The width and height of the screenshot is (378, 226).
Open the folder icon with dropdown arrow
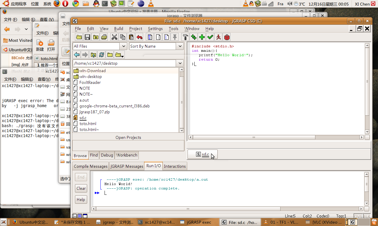(119, 55)
